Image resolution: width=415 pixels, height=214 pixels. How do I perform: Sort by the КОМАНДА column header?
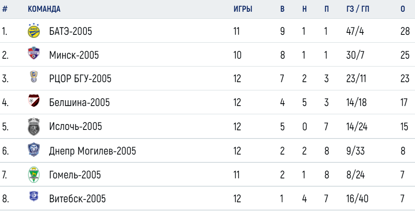tap(44, 9)
